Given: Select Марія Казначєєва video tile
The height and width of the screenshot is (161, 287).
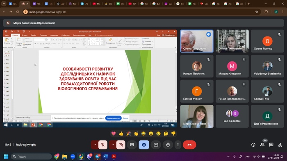Looking at the screenshot, I should 197,116.
